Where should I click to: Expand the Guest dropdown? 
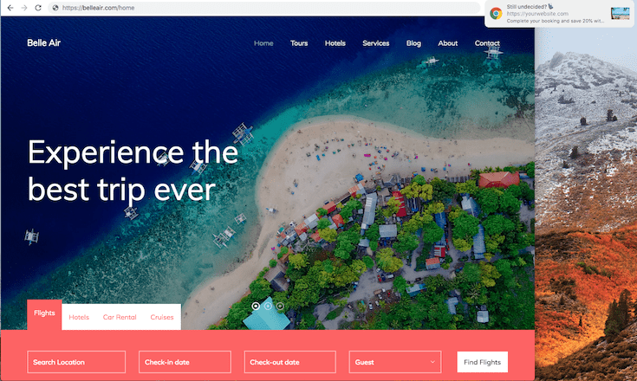(x=395, y=362)
